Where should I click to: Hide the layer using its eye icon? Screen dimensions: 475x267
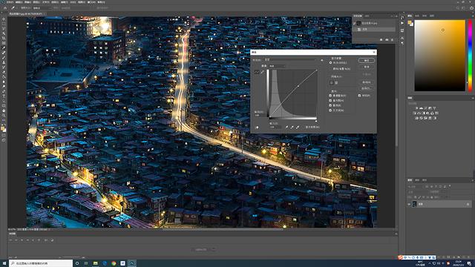[x=409, y=205]
